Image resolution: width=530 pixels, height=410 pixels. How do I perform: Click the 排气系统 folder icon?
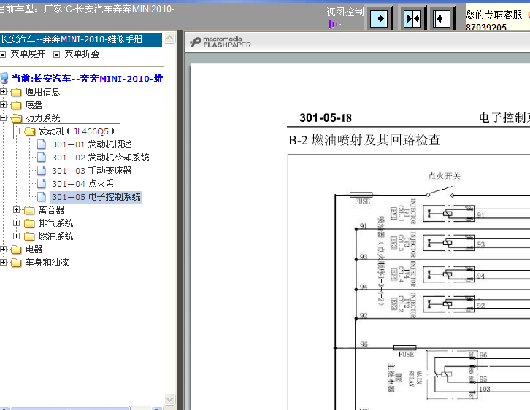coord(29,223)
